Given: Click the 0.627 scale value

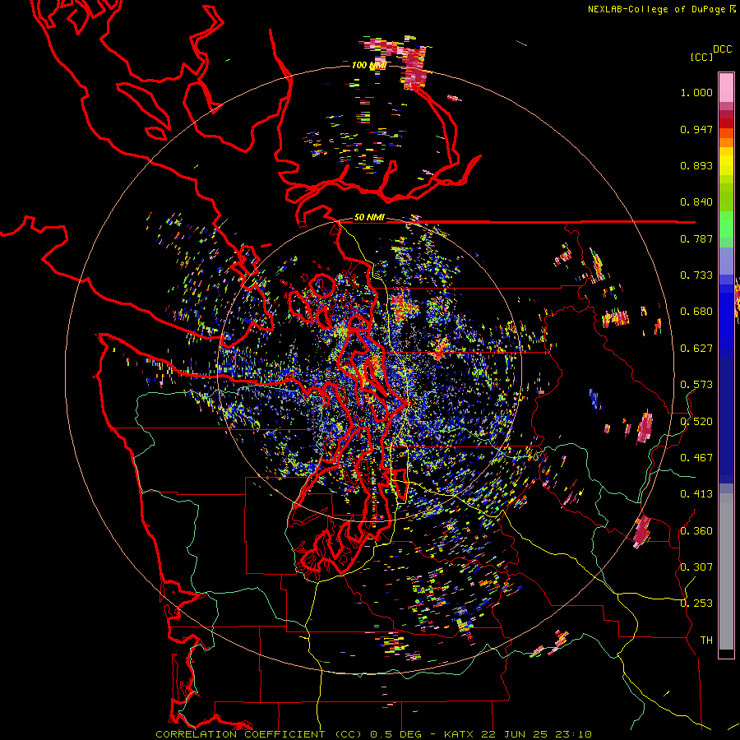Looking at the screenshot, I should (696, 349).
